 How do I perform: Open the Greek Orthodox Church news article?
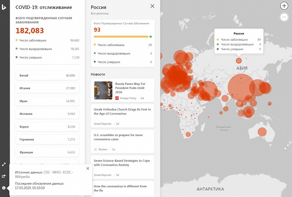point(122,111)
